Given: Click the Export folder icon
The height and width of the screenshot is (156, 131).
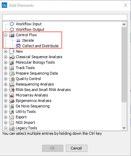Looking at the screenshot, I should pyautogui.click(x=12, y=117).
